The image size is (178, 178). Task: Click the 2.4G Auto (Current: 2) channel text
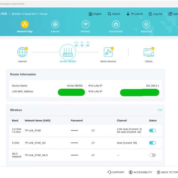click(129, 129)
